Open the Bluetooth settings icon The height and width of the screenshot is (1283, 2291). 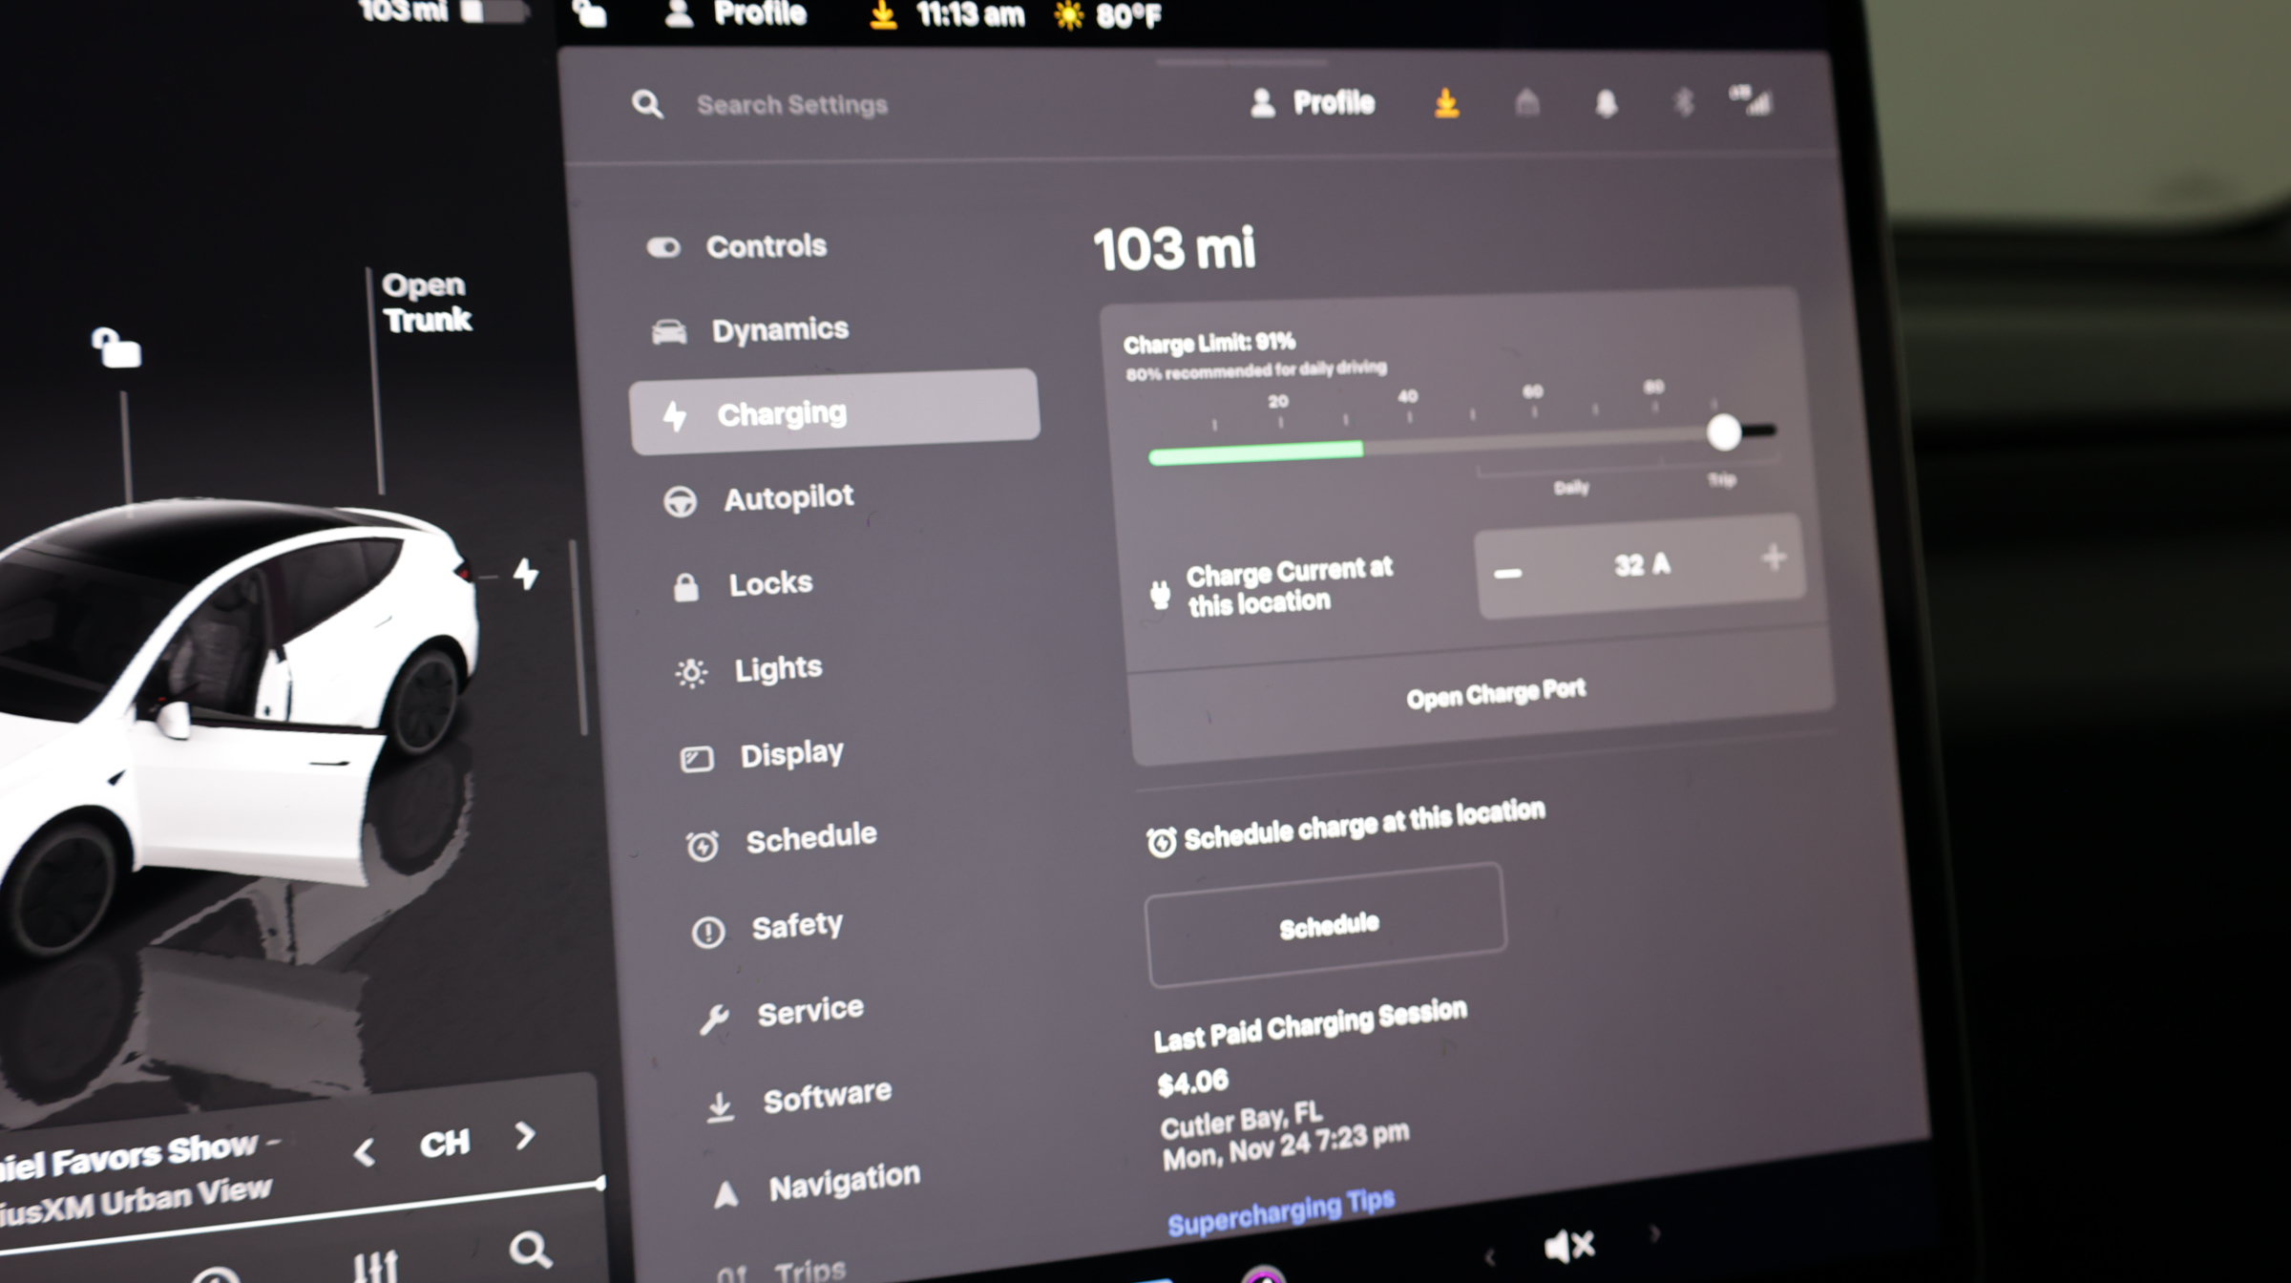(x=1684, y=102)
